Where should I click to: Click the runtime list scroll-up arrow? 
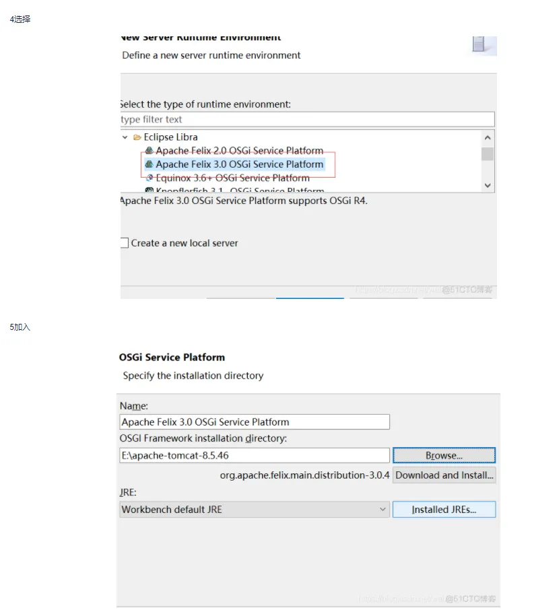coord(488,137)
